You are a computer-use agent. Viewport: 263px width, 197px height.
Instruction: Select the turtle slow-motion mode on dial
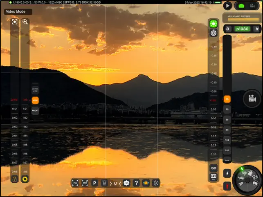click(241, 179)
